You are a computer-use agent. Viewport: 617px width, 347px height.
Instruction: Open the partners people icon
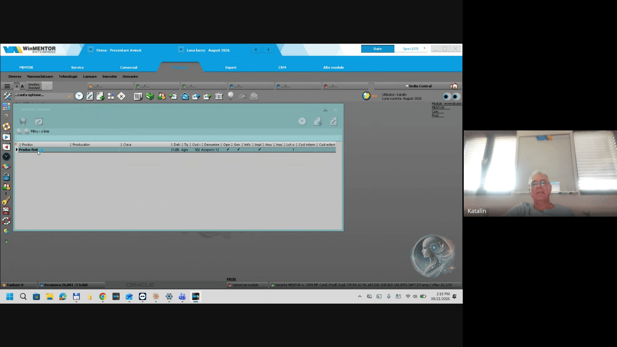tap(161, 96)
